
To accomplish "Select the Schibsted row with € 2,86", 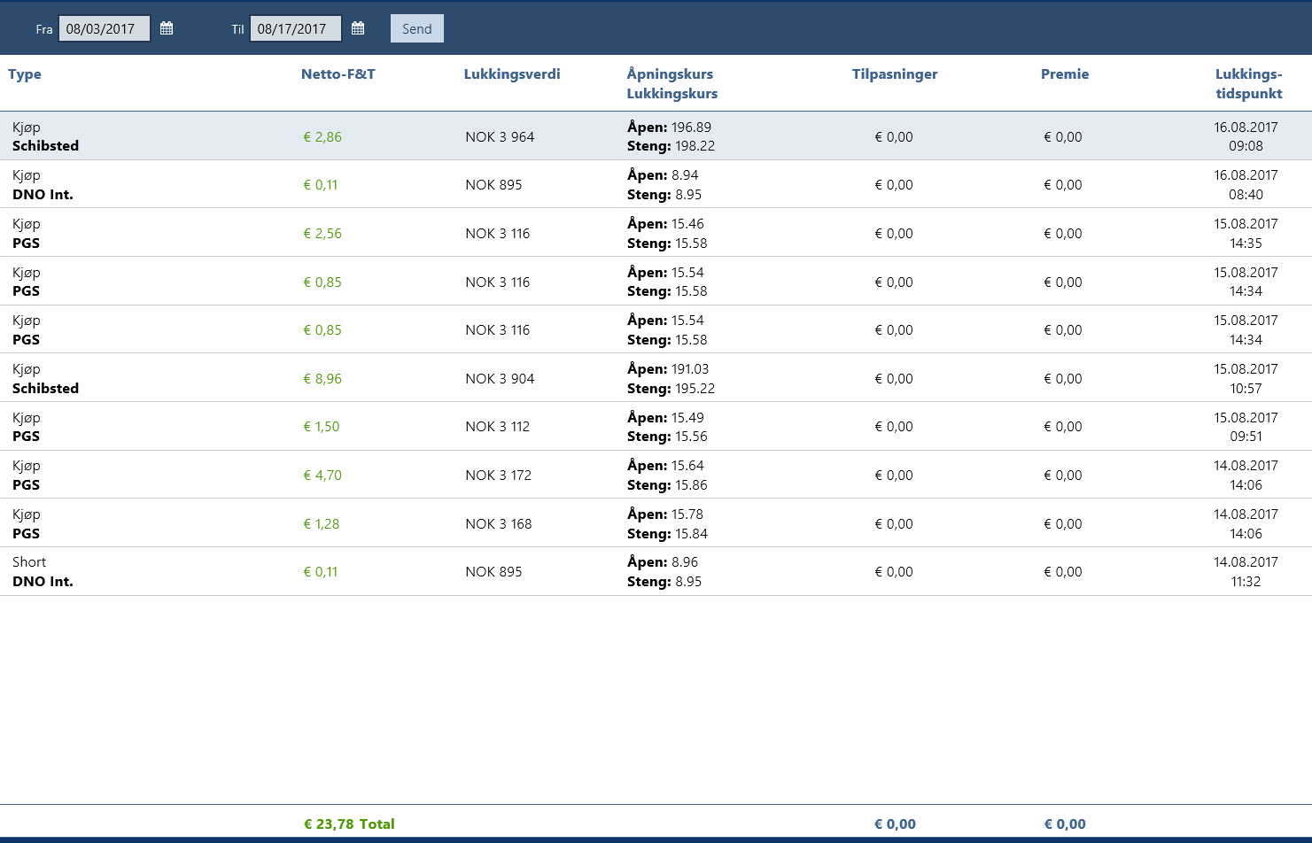I will point(656,136).
